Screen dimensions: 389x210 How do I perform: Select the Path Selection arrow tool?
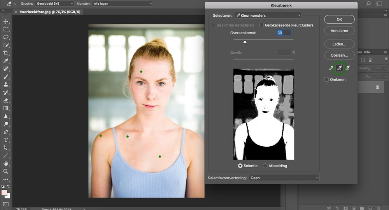pyautogui.click(x=6, y=148)
